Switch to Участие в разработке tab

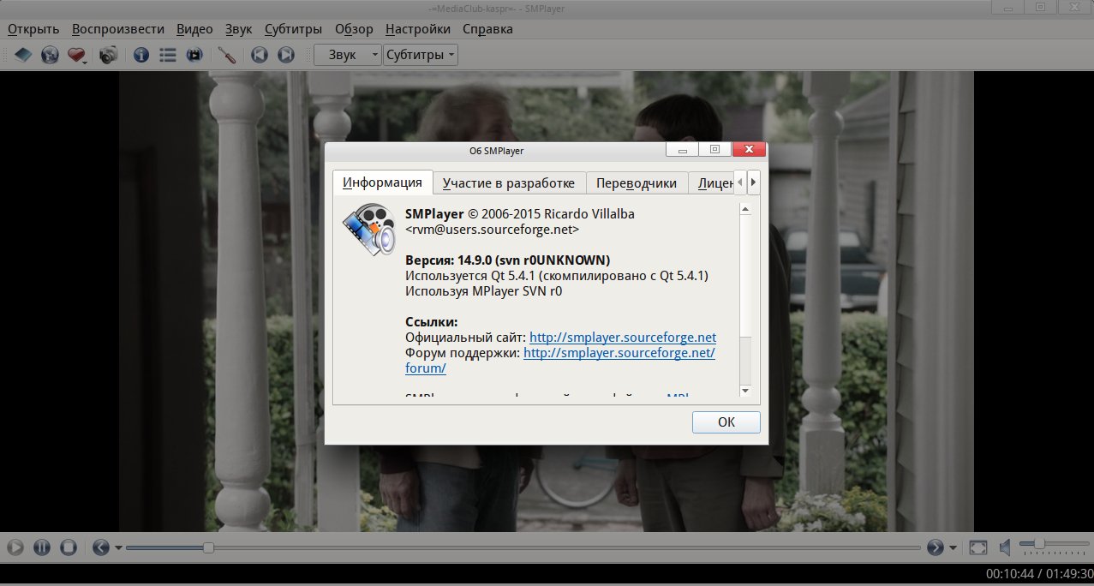[x=509, y=183]
